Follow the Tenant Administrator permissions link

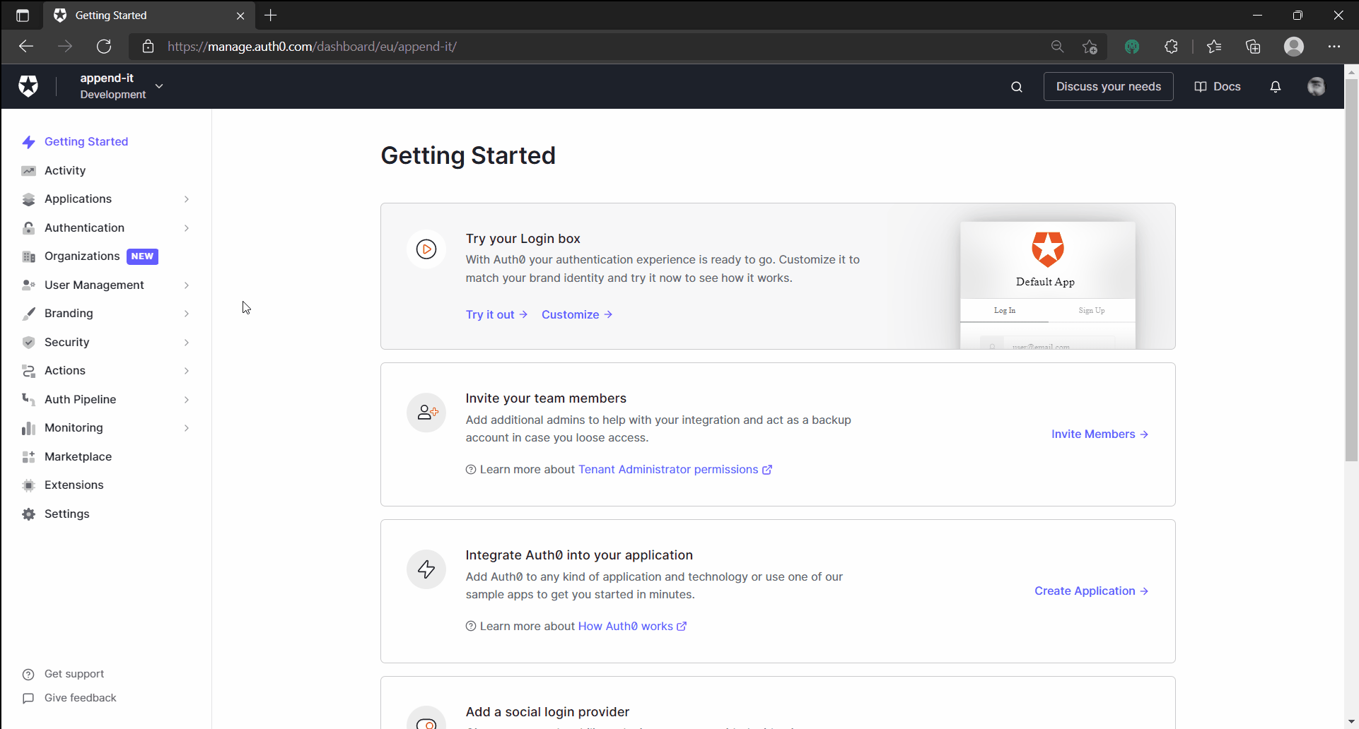pos(670,469)
